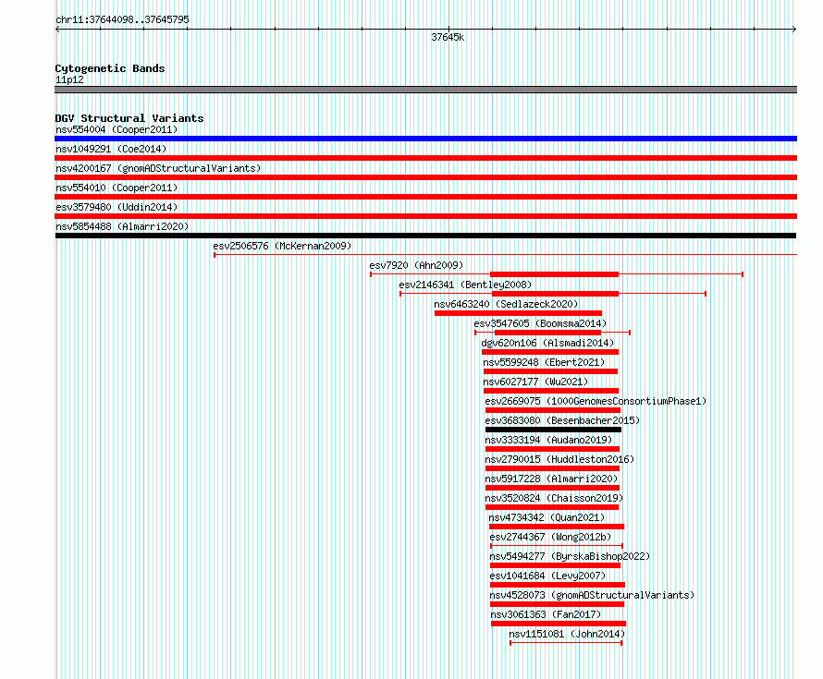Click the nsv554010 (Cooper2011) label
The image size is (823, 679).
coord(117,188)
